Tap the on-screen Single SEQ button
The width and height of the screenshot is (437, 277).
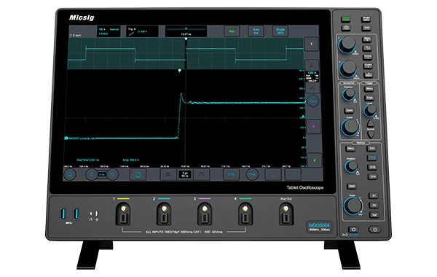280,31
